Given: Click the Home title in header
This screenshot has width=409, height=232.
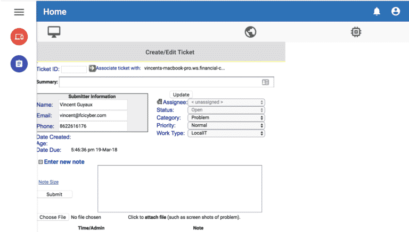Looking at the screenshot, I should [55, 12].
